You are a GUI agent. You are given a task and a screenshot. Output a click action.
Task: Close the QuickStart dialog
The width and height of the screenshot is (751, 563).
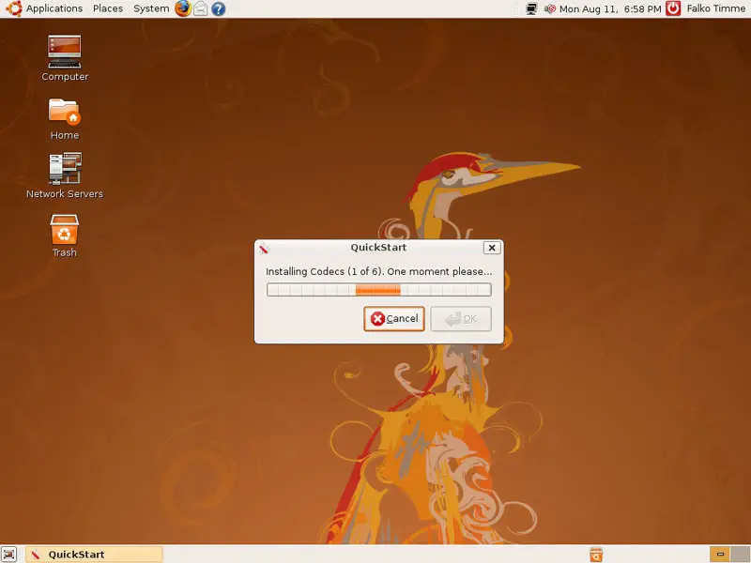point(492,248)
